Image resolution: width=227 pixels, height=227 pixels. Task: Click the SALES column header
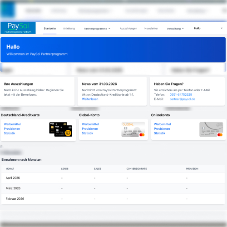click(98, 169)
